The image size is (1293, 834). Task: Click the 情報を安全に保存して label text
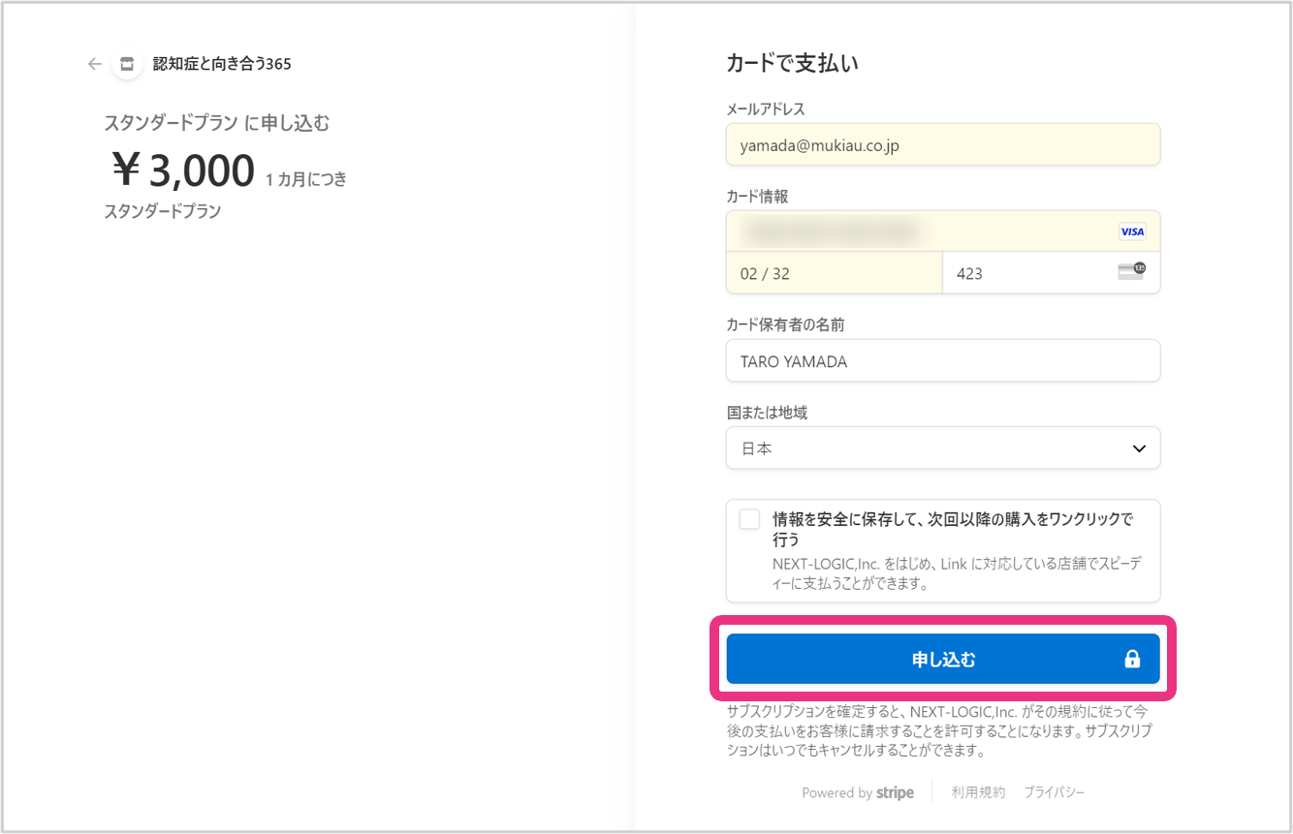[x=952, y=528]
